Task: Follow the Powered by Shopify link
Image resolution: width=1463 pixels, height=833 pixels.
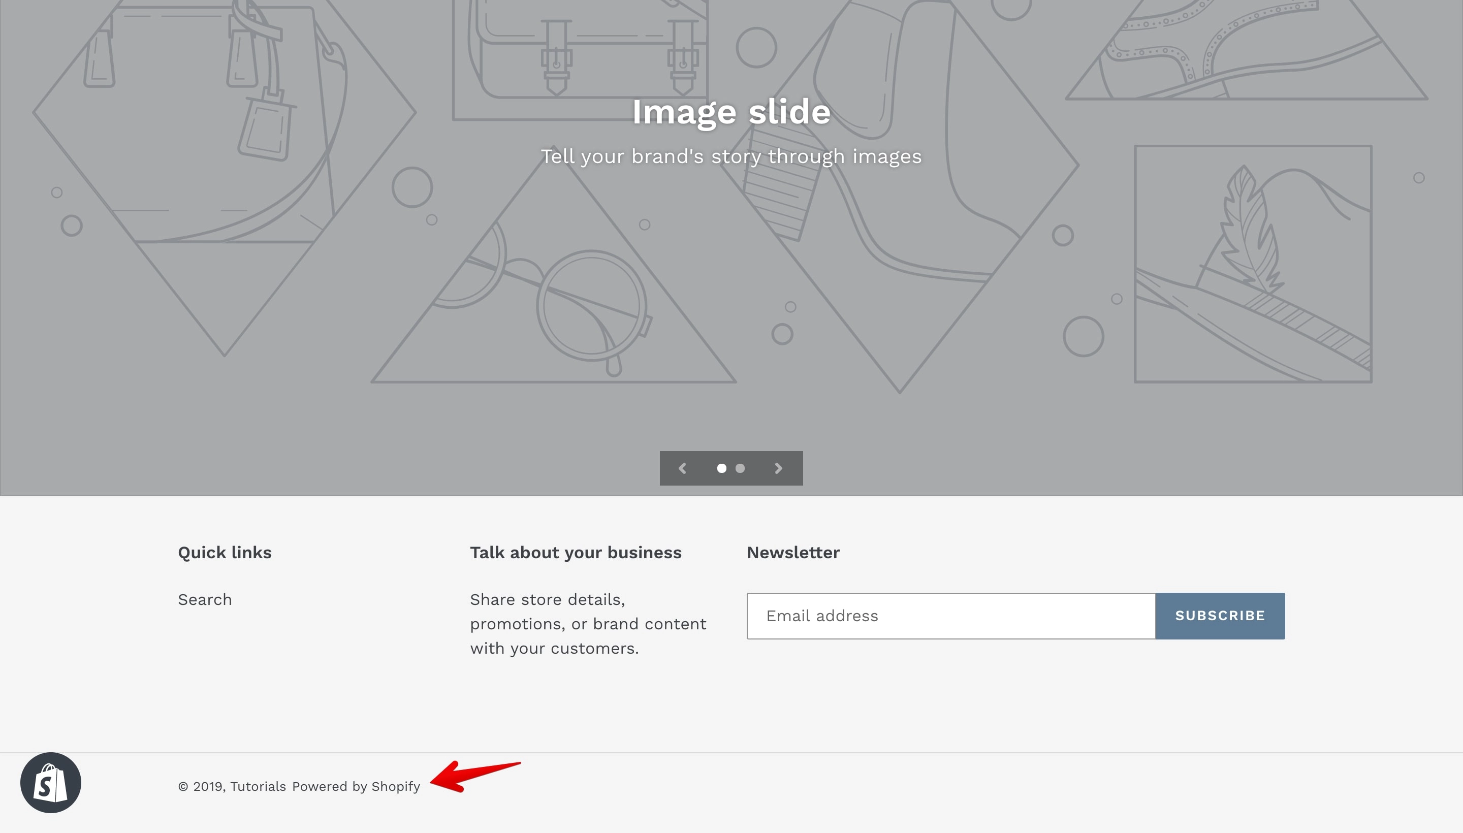Action: coord(356,787)
